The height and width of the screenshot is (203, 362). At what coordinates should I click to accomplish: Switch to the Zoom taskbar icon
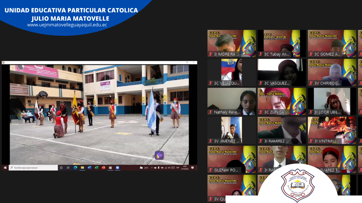pyautogui.click(x=118, y=168)
